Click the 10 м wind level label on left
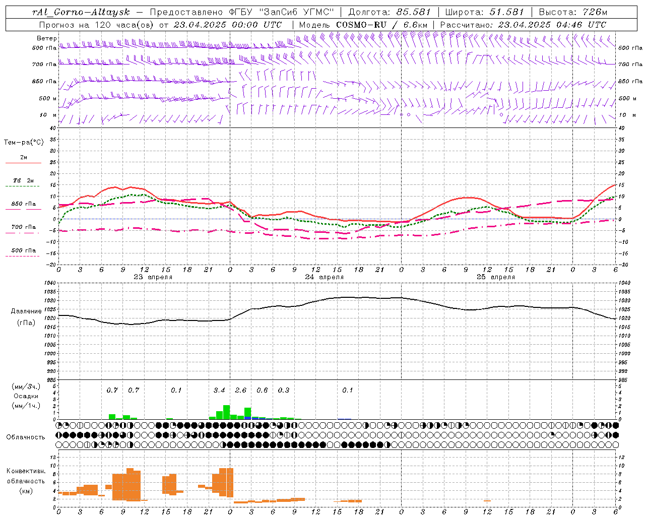645x516 pixels. pos(48,115)
